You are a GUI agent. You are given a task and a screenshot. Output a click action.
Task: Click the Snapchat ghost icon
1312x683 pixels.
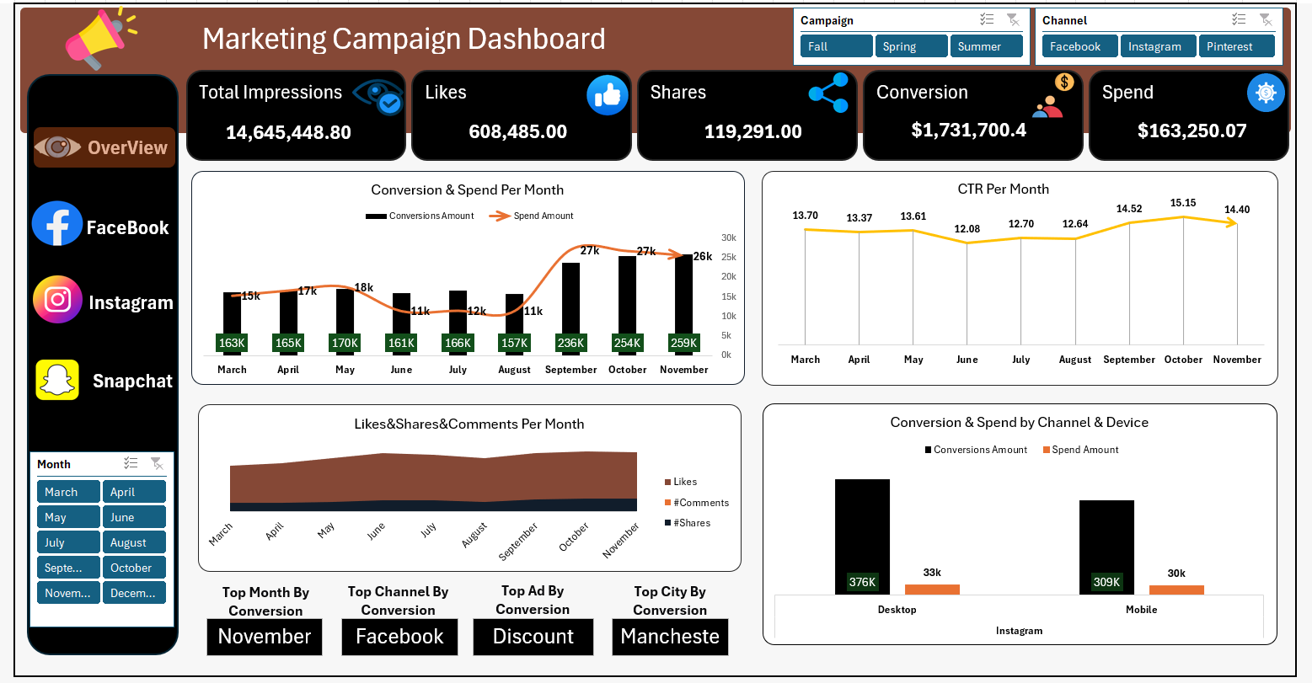point(57,380)
